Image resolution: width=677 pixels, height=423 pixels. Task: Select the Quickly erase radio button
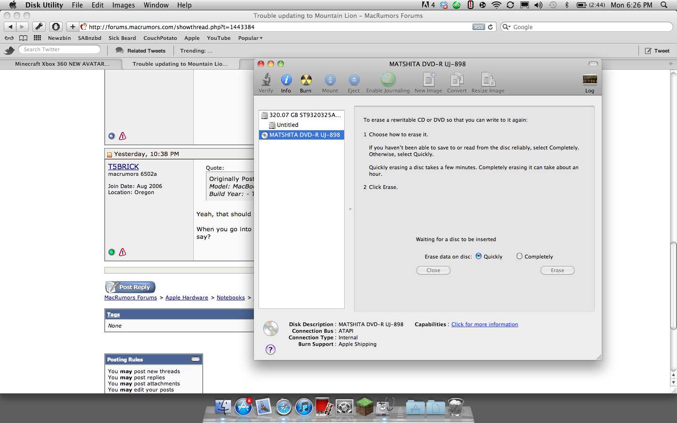pos(479,256)
